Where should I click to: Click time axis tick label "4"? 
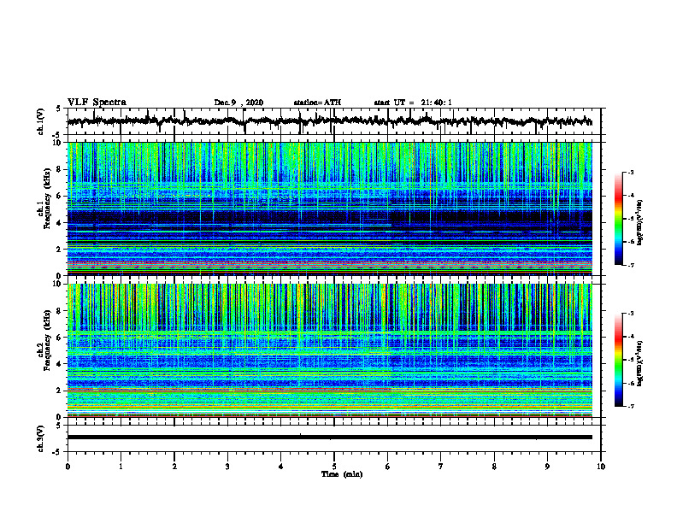point(281,467)
